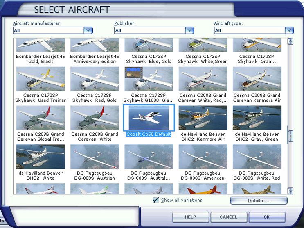Click the Publisher combo box field

click(154, 30)
